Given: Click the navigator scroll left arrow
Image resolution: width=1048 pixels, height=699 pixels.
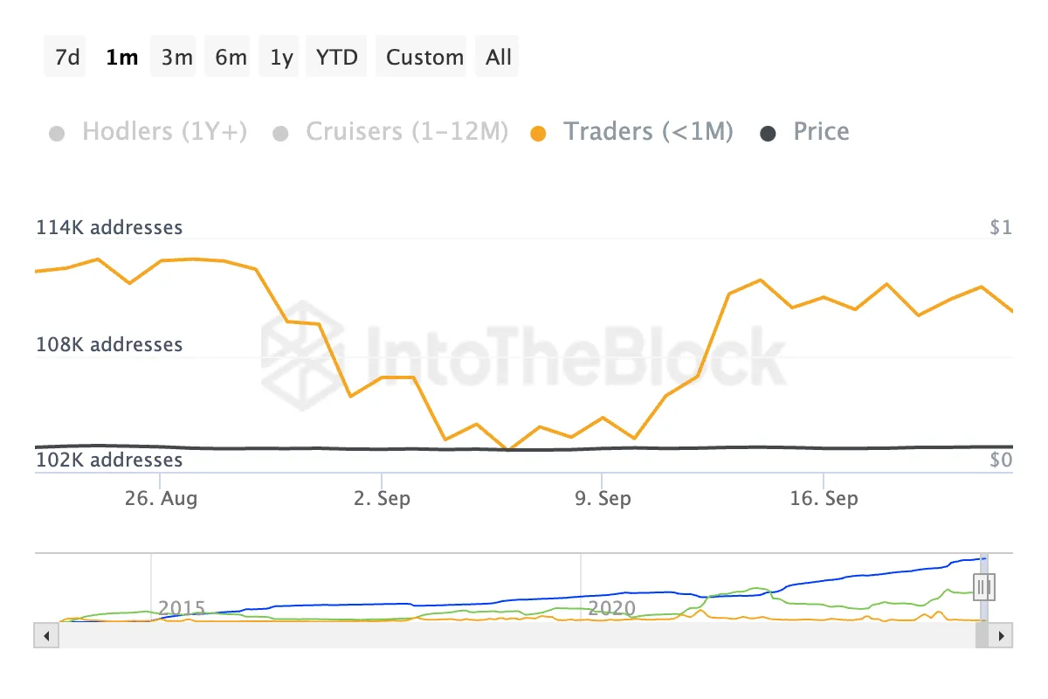Looking at the screenshot, I should click(43, 635).
